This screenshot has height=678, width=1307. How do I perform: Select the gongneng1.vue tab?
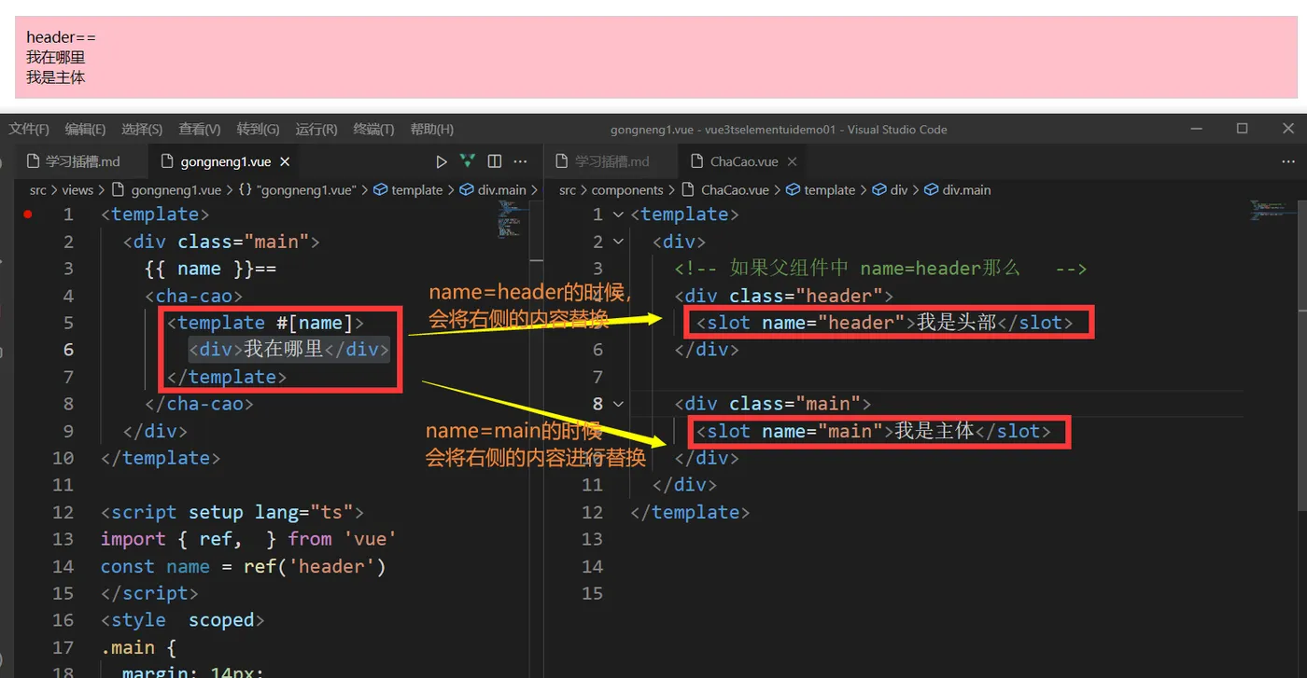(225, 161)
